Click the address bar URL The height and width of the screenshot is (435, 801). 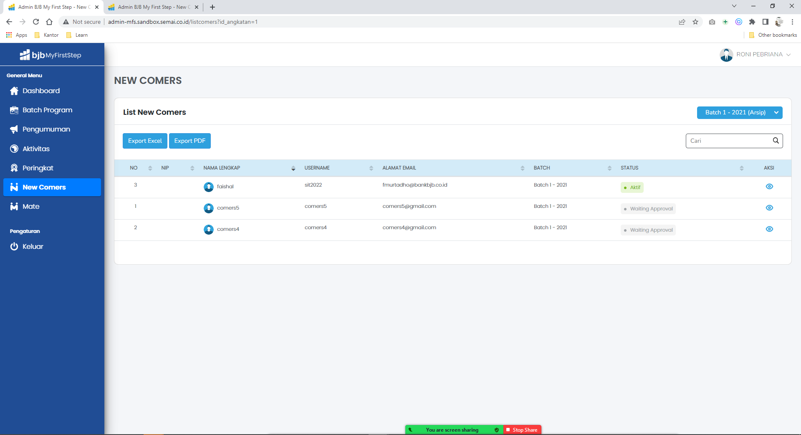[x=183, y=22]
